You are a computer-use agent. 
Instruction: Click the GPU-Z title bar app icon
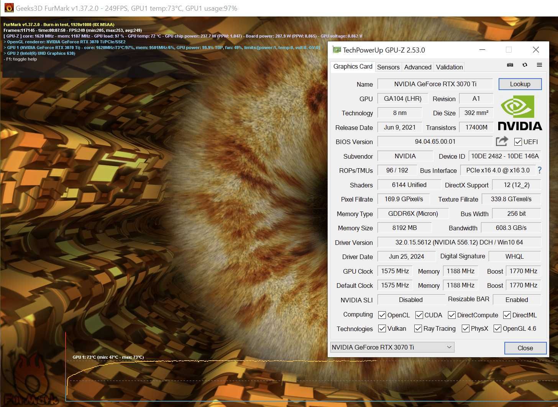click(336, 50)
